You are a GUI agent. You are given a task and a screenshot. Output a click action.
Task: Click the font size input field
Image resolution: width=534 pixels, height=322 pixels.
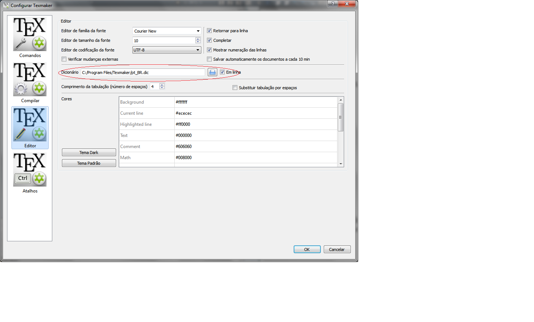point(164,40)
